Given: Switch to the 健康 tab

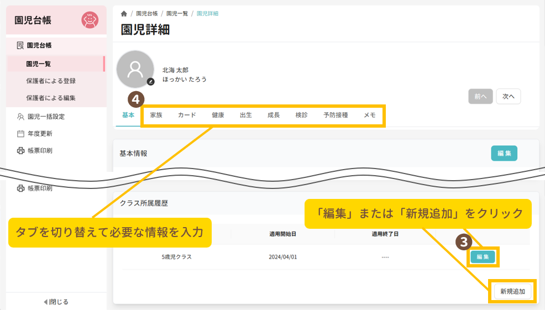Looking at the screenshot, I should [218, 115].
